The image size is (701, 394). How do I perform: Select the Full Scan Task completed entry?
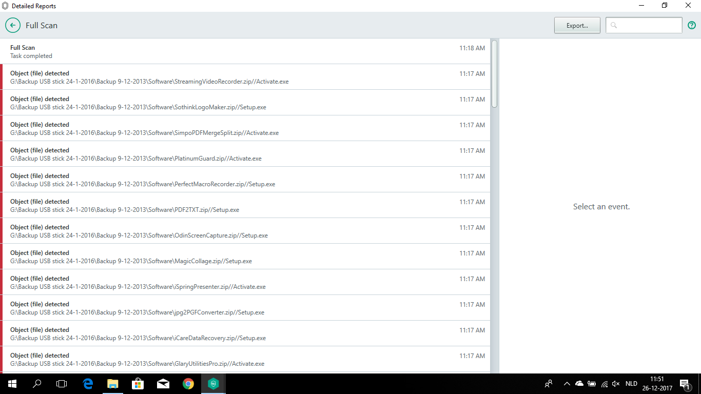point(245,51)
